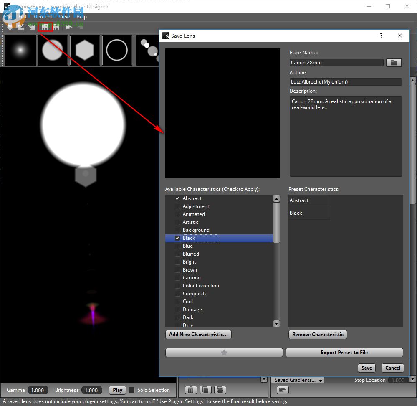The width and height of the screenshot is (417, 406).
Task: Click the Gamma value field
Action: tap(38, 390)
